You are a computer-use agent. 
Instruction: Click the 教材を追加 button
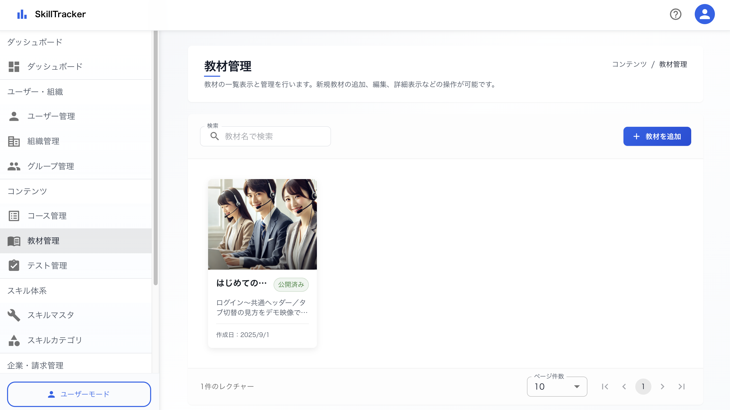(657, 136)
